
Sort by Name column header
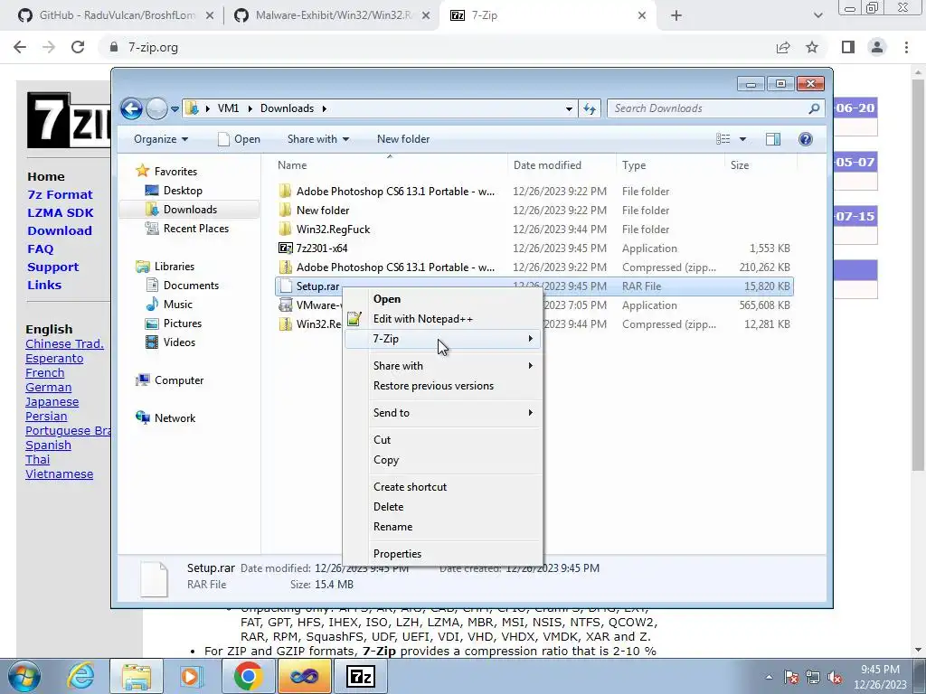292,165
